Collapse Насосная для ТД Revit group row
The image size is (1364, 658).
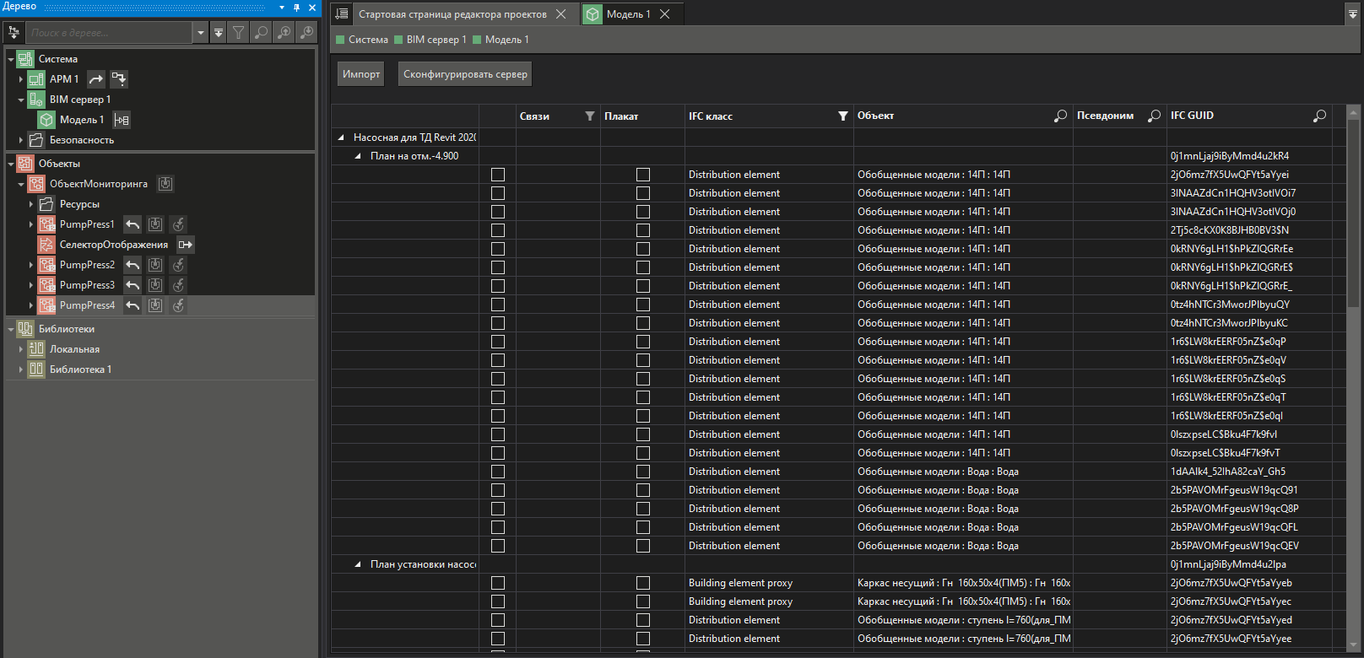(341, 138)
